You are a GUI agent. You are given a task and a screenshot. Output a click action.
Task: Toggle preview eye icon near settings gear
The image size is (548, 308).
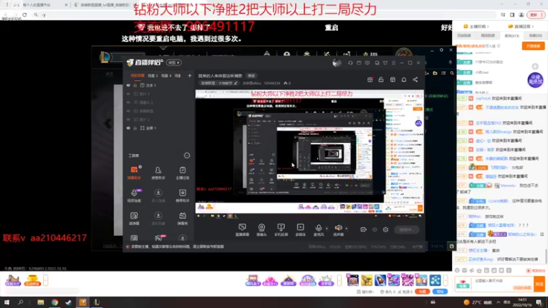coord(375,229)
